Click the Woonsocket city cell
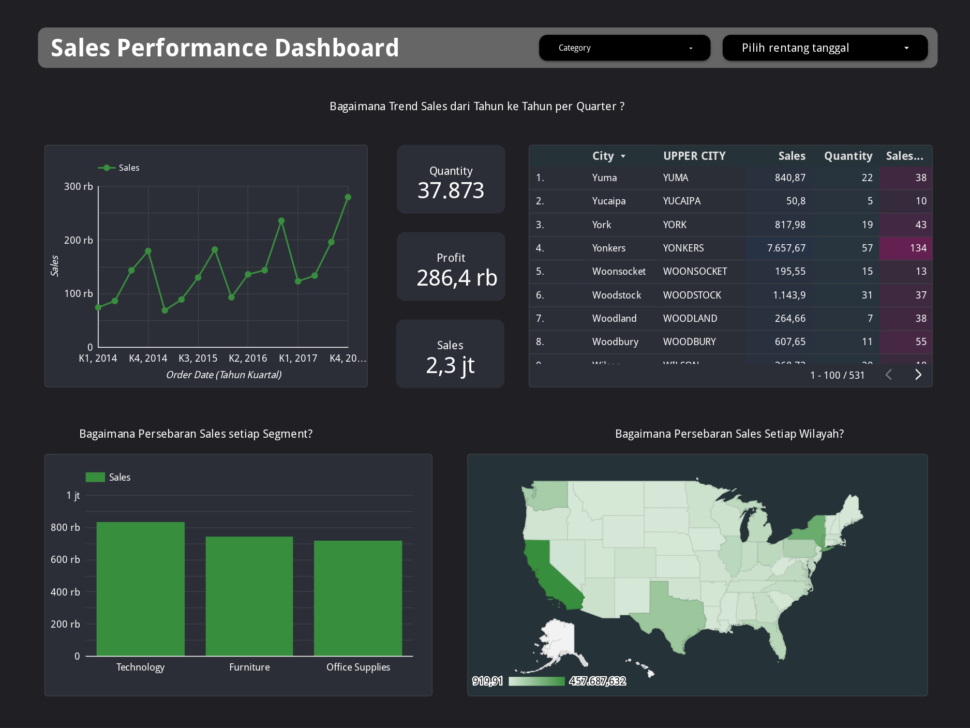Viewport: 970px width, 728px height. click(619, 271)
